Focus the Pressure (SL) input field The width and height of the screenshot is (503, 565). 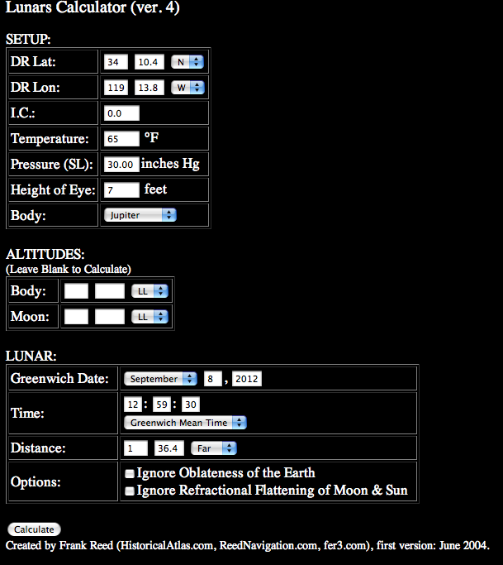[x=121, y=165]
